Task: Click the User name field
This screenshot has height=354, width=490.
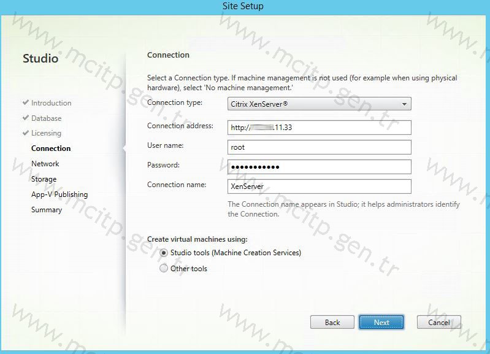Action: [320, 147]
